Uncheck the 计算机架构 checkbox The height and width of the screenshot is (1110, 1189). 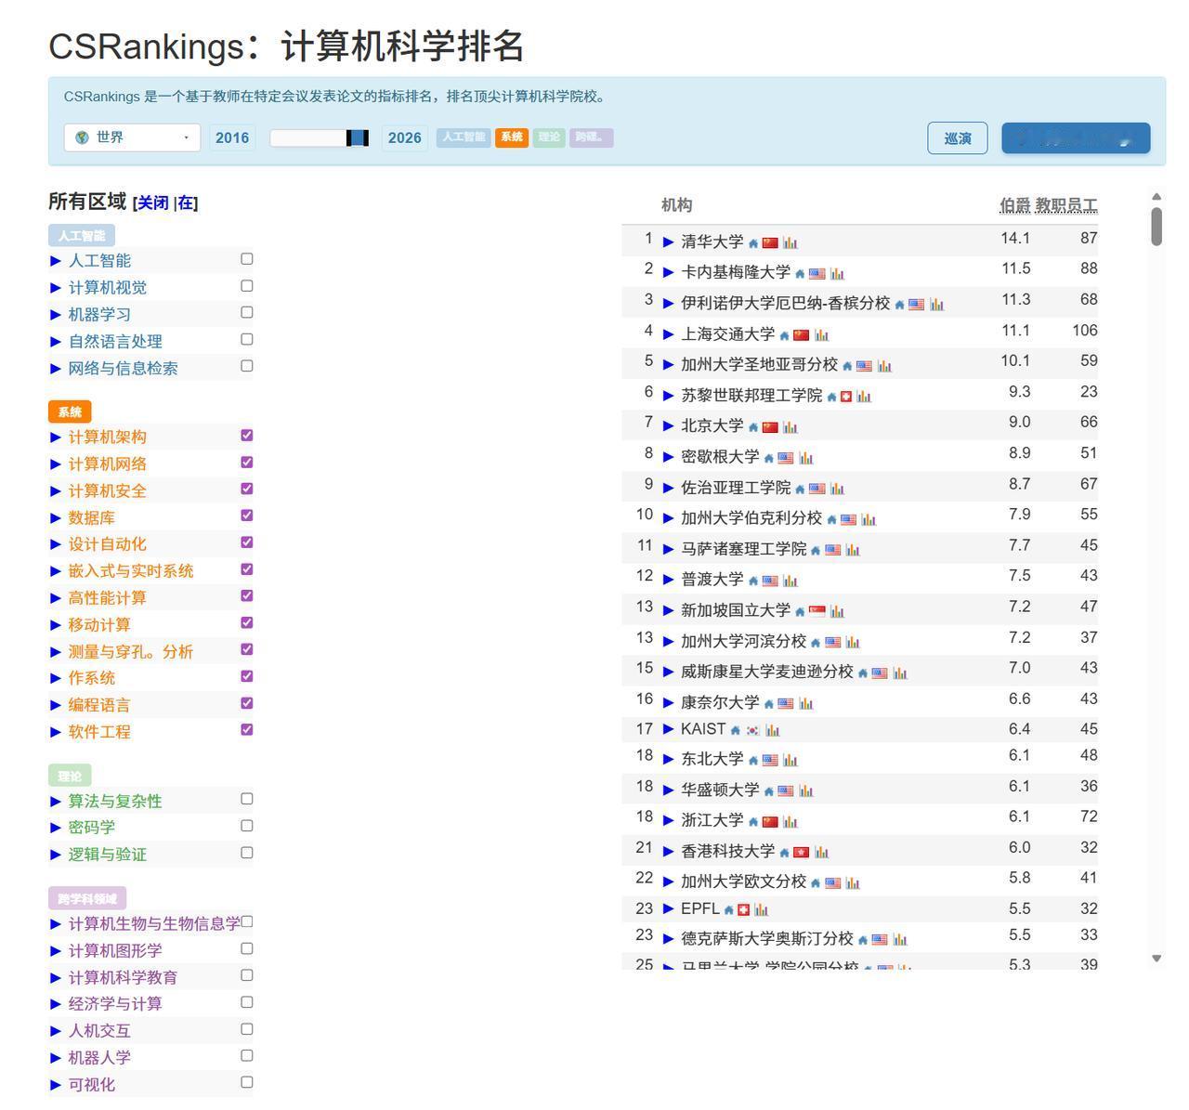(x=247, y=435)
